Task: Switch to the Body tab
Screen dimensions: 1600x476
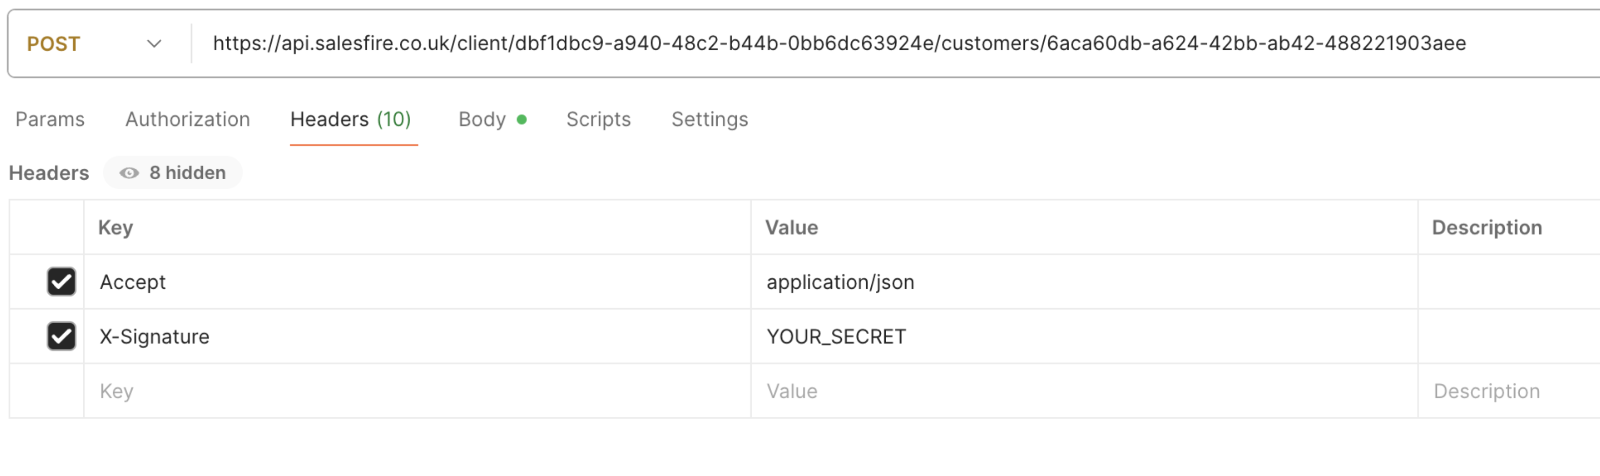Action: [x=481, y=119]
